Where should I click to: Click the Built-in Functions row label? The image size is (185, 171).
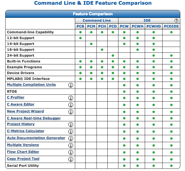[x=24, y=61]
